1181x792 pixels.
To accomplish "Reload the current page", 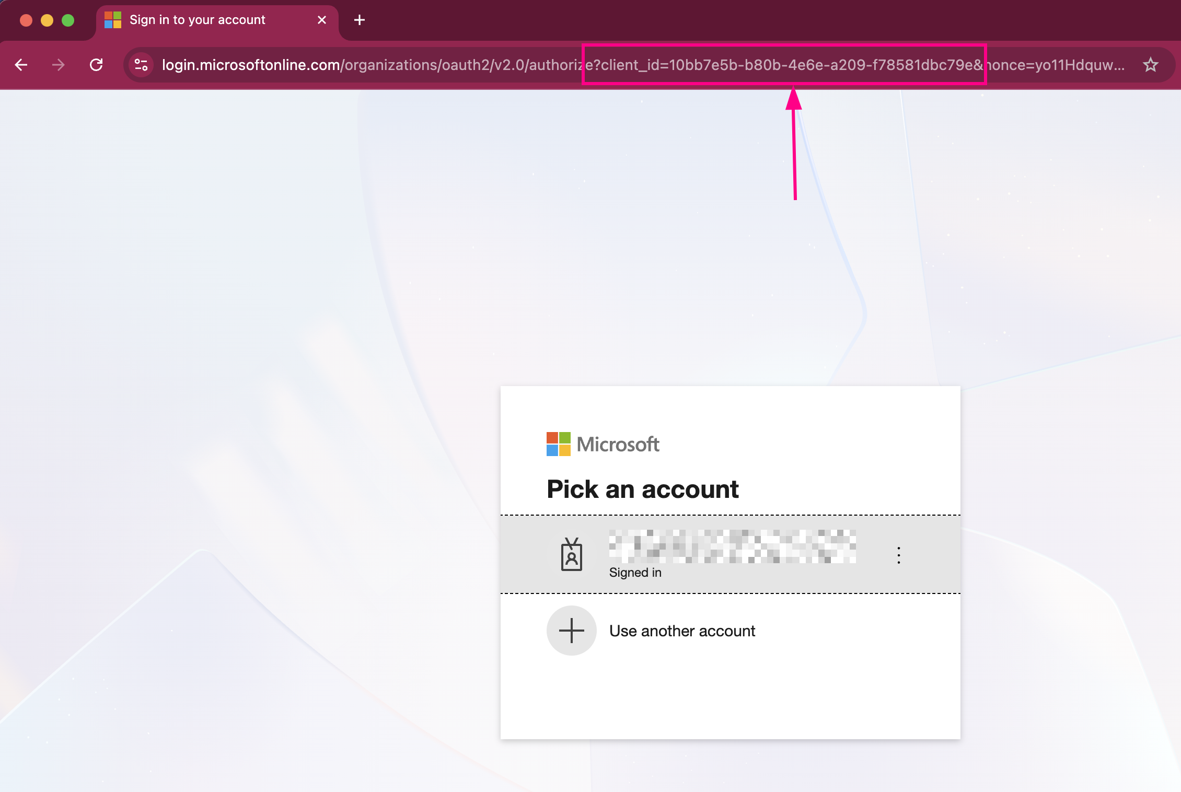I will (x=96, y=65).
